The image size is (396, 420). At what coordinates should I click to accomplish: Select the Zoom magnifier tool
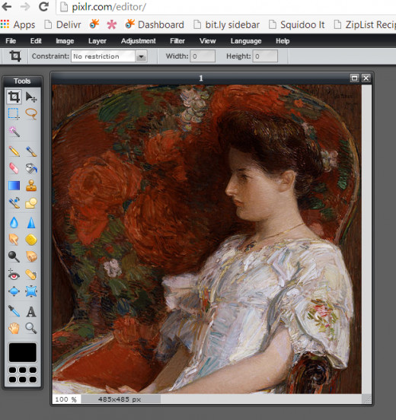tap(31, 328)
